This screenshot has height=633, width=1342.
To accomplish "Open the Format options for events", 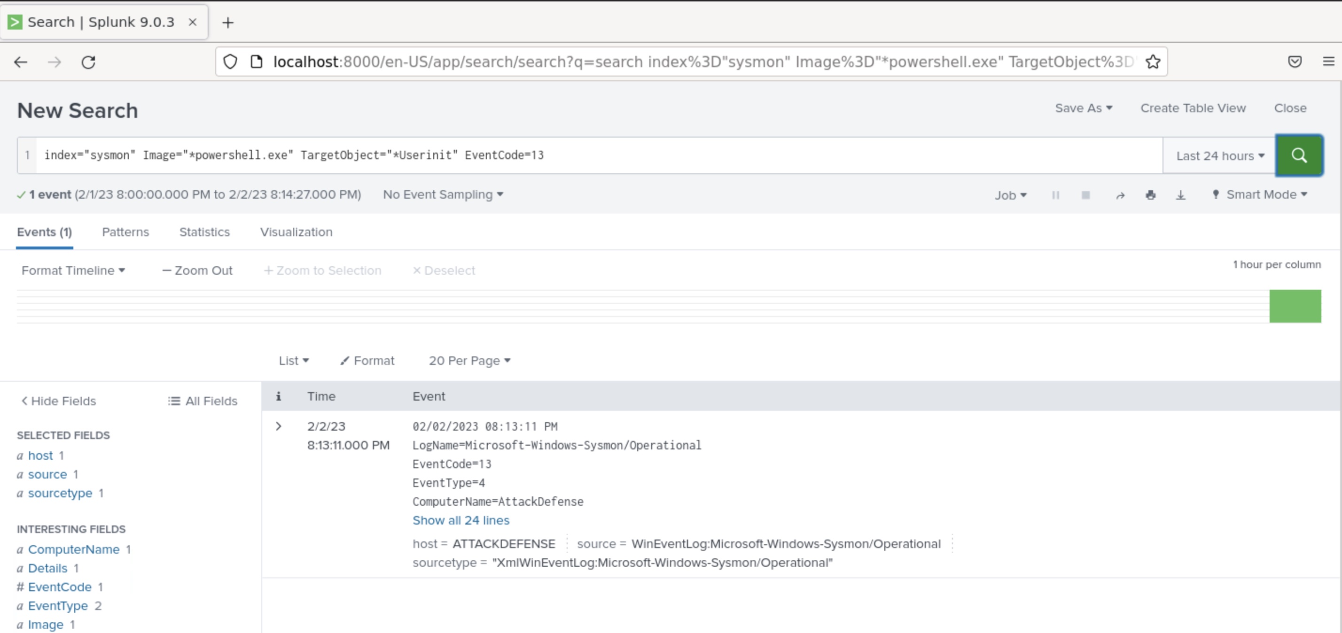I will pyautogui.click(x=367, y=361).
